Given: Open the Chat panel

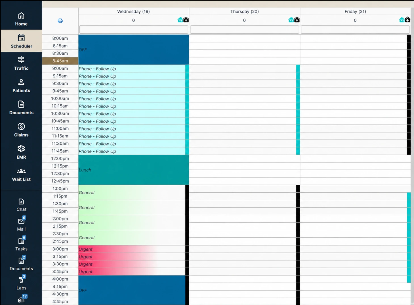Looking at the screenshot, I should pos(21,205).
